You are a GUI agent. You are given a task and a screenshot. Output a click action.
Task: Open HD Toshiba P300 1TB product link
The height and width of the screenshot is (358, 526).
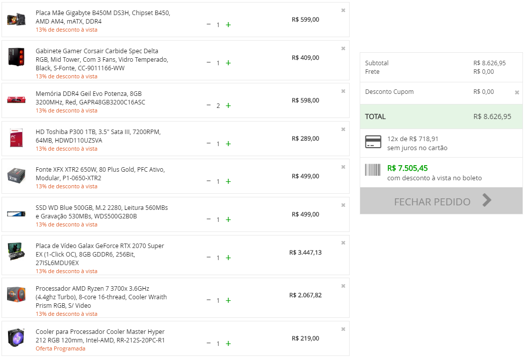[98, 136]
